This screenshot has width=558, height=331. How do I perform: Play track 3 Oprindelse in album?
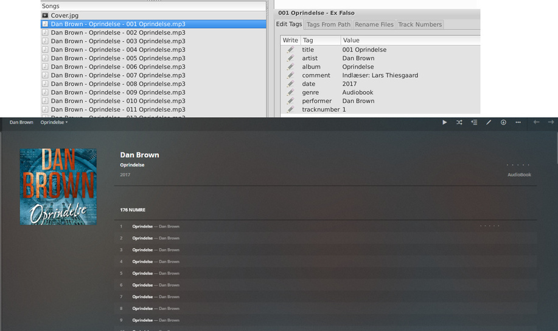click(326, 250)
